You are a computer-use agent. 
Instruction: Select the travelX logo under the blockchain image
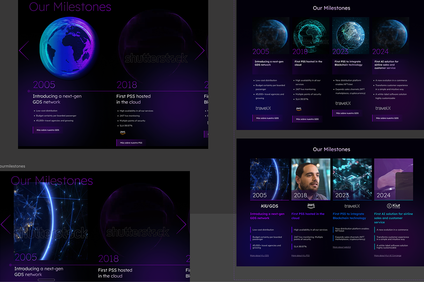click(x=352, y=206)
